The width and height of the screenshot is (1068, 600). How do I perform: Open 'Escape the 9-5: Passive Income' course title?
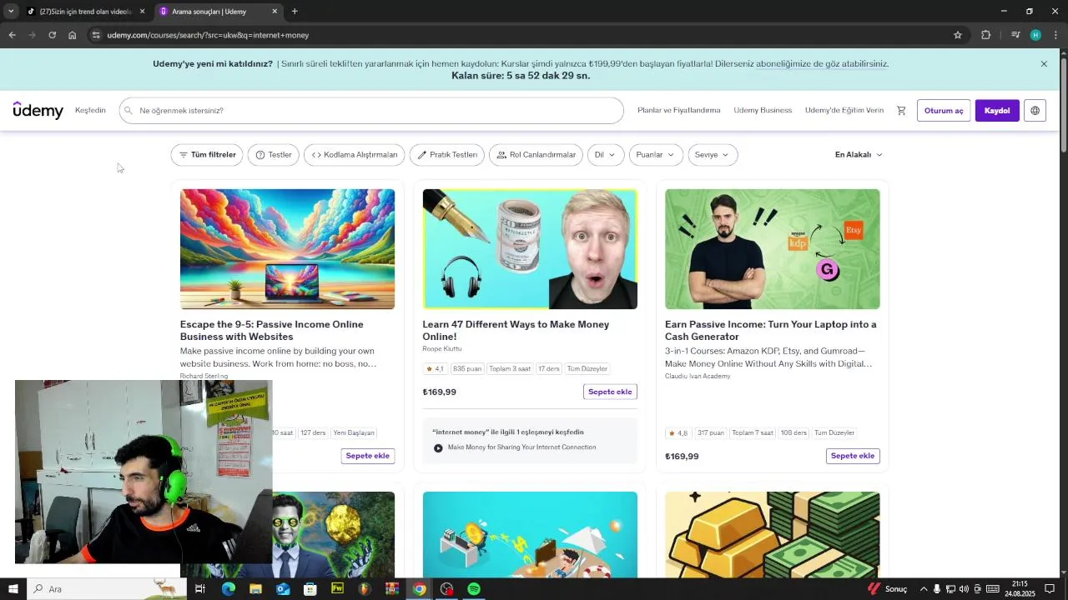coord(272,331)
